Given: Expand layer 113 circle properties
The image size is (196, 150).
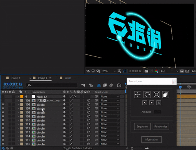Looking at the screenshot, I should 18,132.
